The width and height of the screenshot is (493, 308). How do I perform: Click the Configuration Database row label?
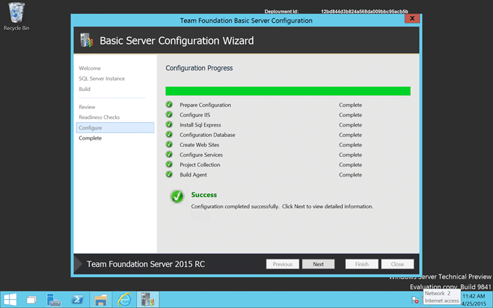(207, 135)
